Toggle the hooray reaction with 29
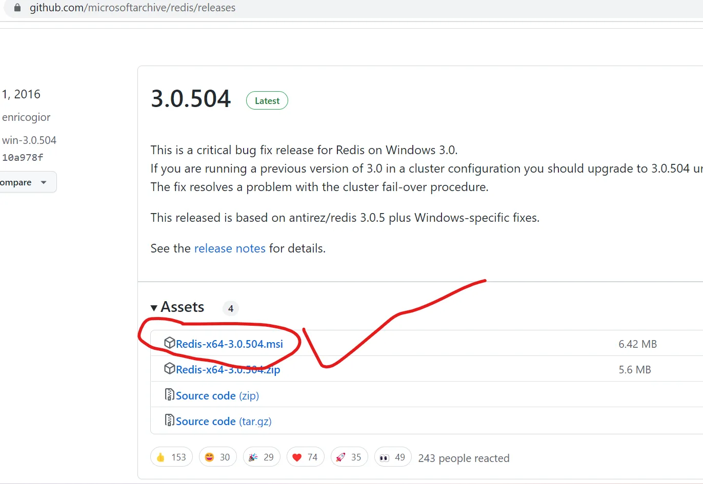This screenshot has height=484, width=703. pyautogui.click(x=262, y=457)
